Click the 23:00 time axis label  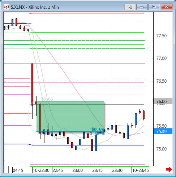click(78, 170)
